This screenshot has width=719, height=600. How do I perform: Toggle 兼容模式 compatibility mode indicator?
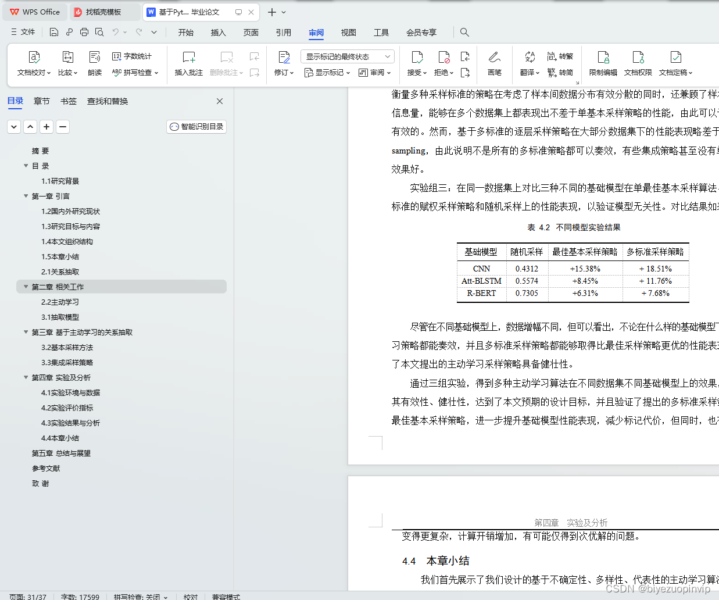click(226, 597)
